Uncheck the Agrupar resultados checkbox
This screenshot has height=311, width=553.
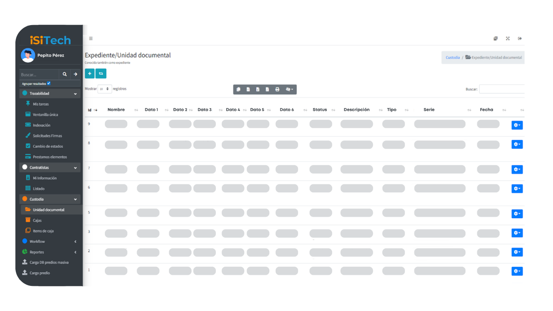click(49, 83)
